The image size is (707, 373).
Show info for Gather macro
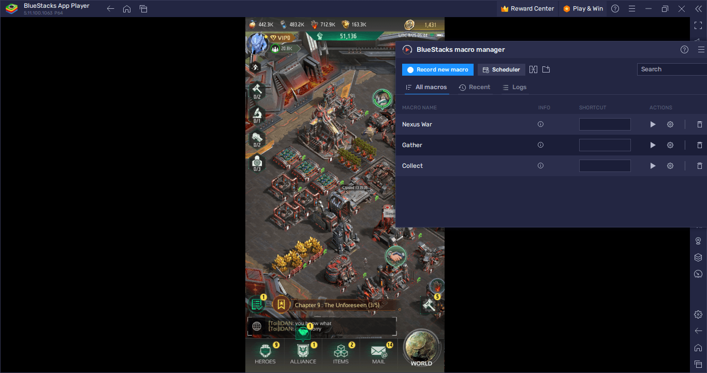540,145
